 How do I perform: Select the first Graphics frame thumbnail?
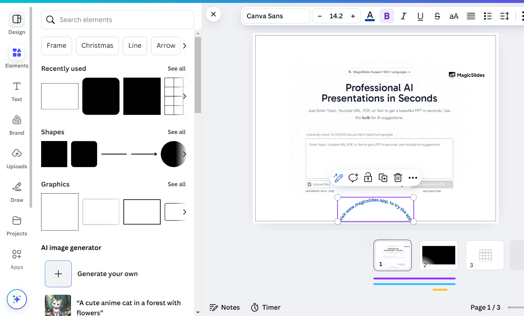[60, 212]
